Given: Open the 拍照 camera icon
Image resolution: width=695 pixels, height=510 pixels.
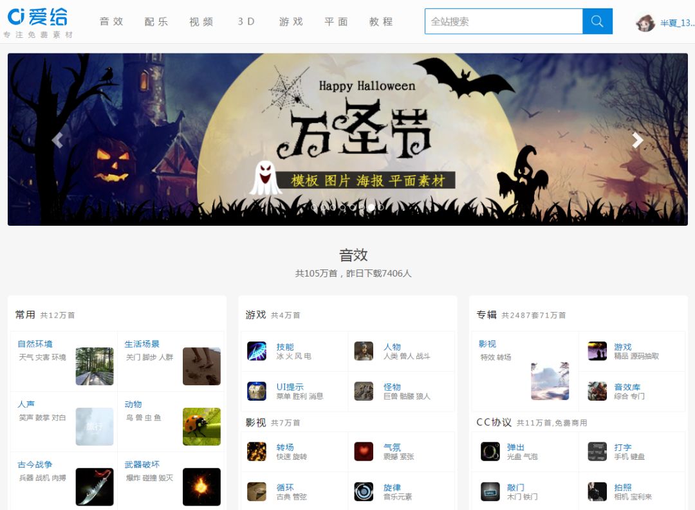Looking at the screenshot, I should click(x=597, y=491).
